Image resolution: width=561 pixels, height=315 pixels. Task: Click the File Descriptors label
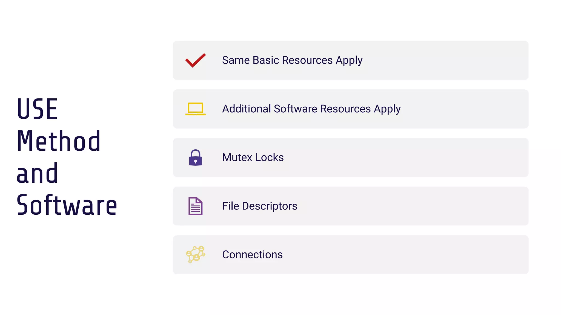click(x=259, y=206)
